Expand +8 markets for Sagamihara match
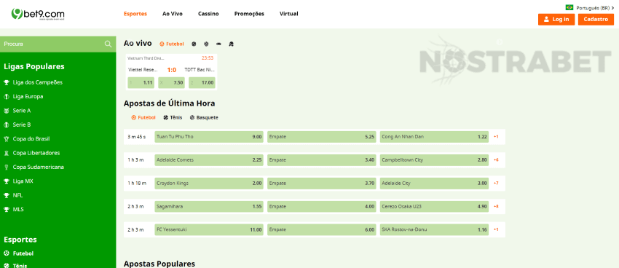Screen dimensions: 619x268 (x=496, y=206)
